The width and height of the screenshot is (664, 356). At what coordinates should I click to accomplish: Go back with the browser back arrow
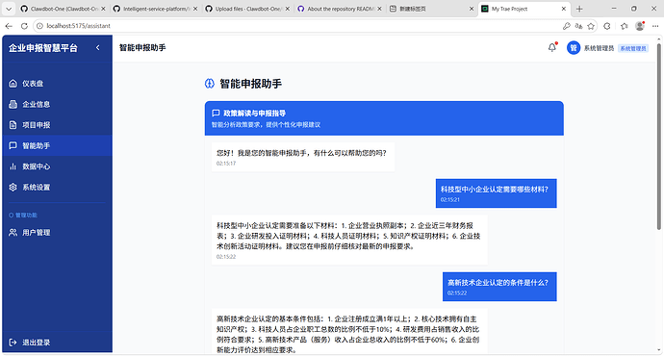9,26
